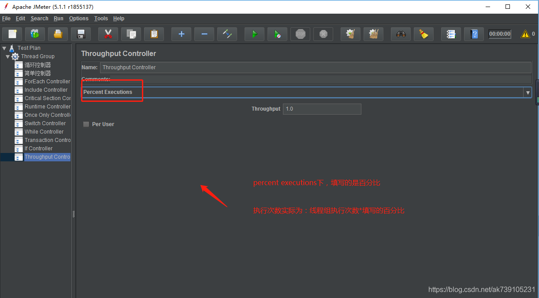Select Once Only Controller tree item
The width and height of the screenshot is (539, 298).
(x=48, y=115)
